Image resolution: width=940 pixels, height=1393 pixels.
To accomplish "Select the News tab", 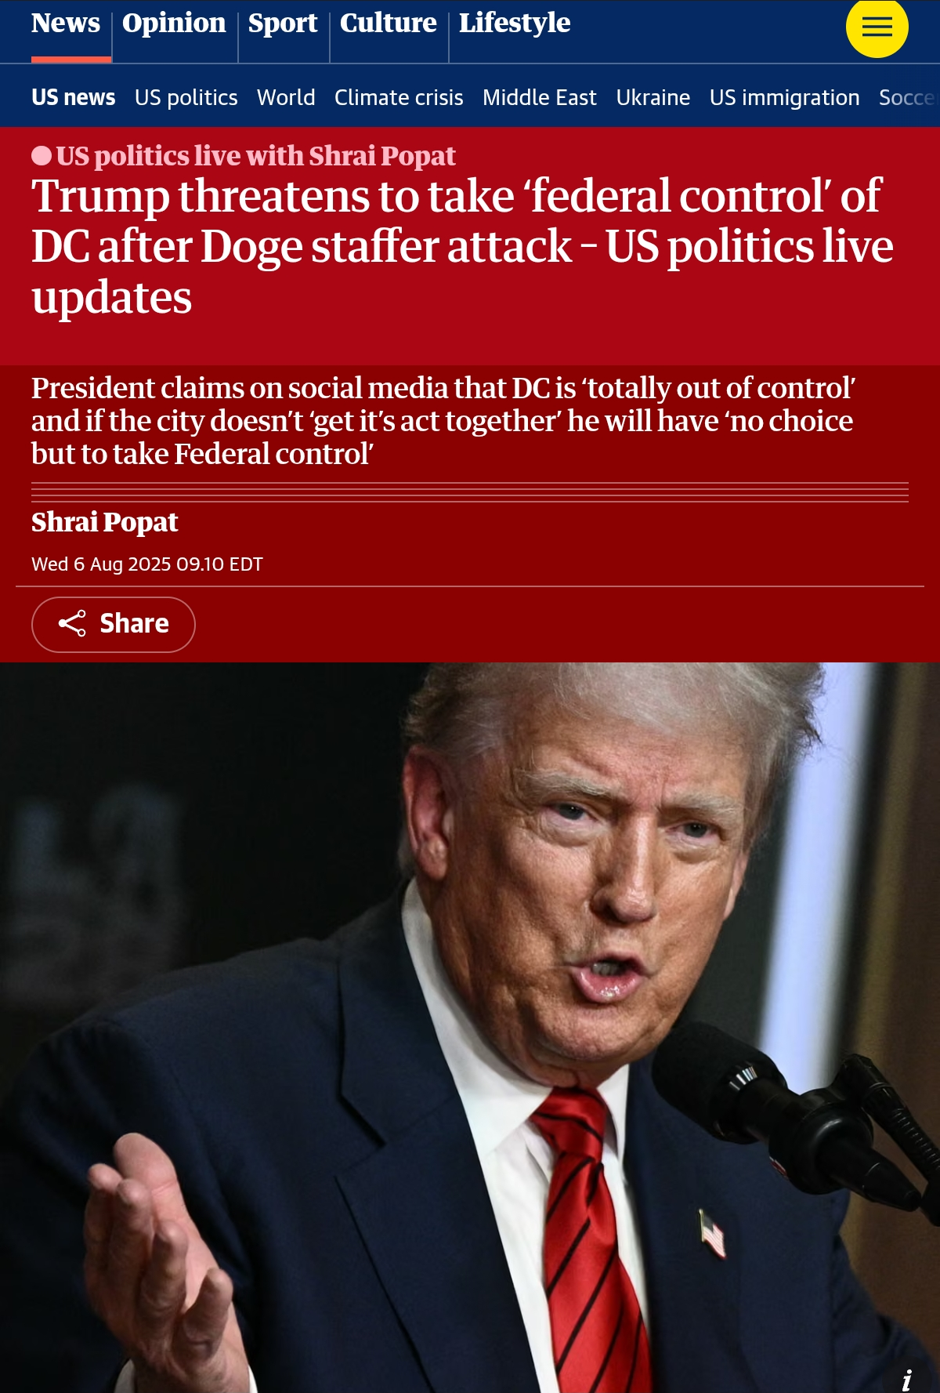I will click(66, 24).
